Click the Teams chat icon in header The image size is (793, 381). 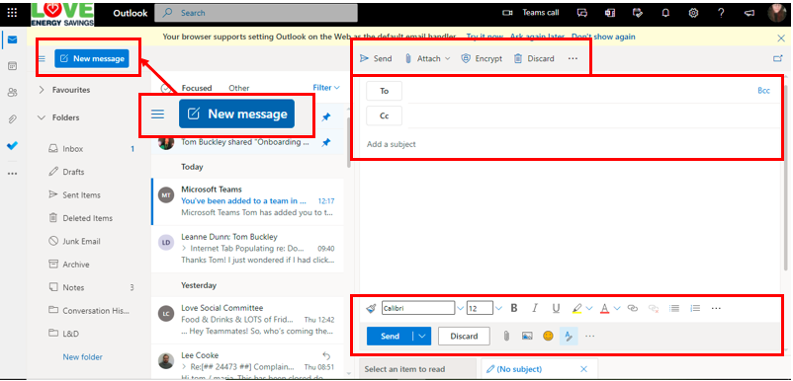coord(582,13)
